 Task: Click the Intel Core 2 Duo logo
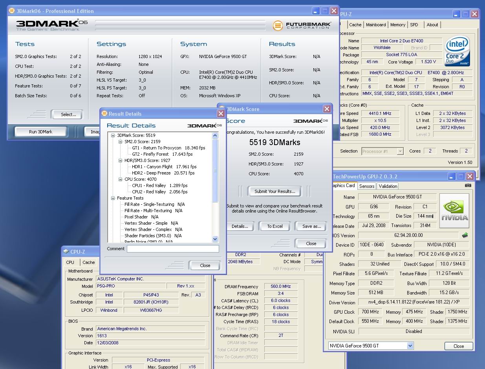tap(458, 51)
